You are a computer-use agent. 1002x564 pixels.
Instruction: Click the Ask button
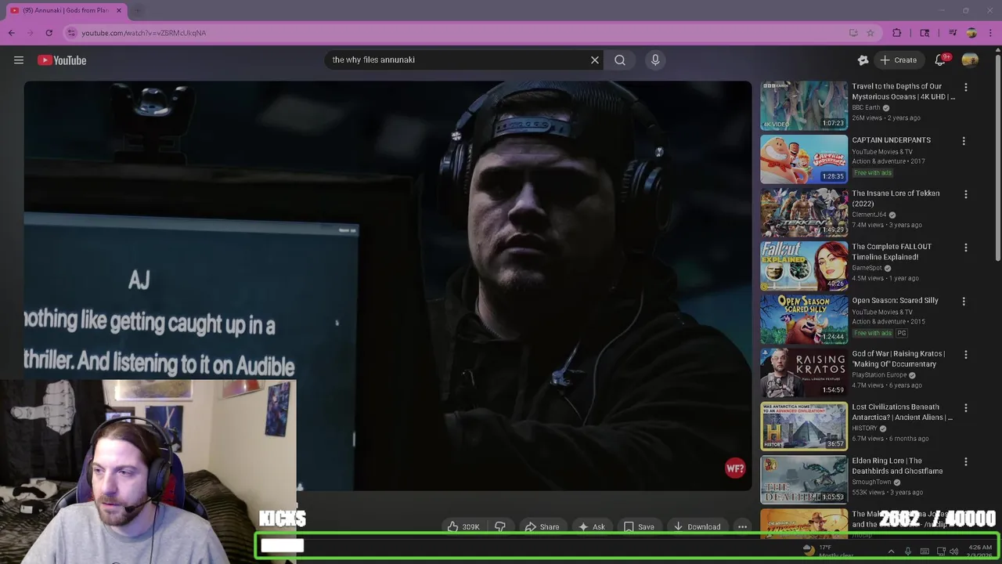coord(591,526)
